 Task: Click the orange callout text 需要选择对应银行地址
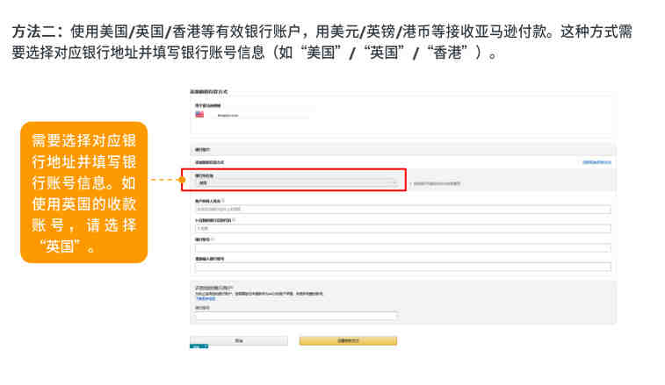[x=84, y=193]
